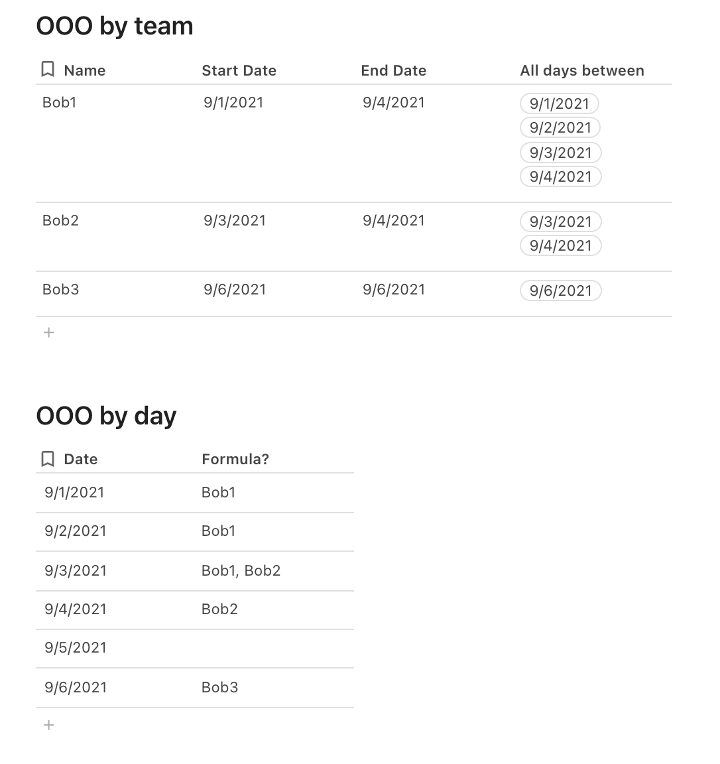The width and height of the screenshot is (720, 764).
Task: Click the bookmark icon beside Name column
Action: [48, 70]
